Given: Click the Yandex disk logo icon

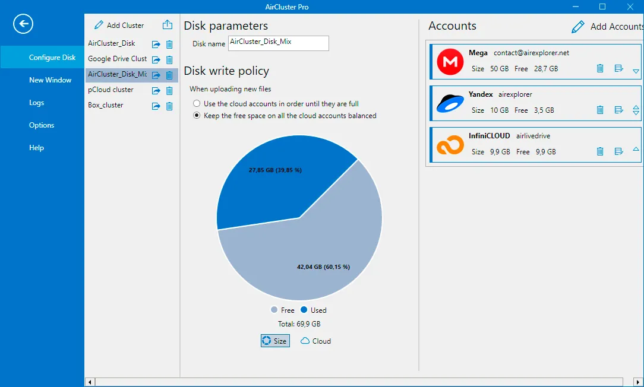Looking at the screenshot, I should click(x=450, y=103).
